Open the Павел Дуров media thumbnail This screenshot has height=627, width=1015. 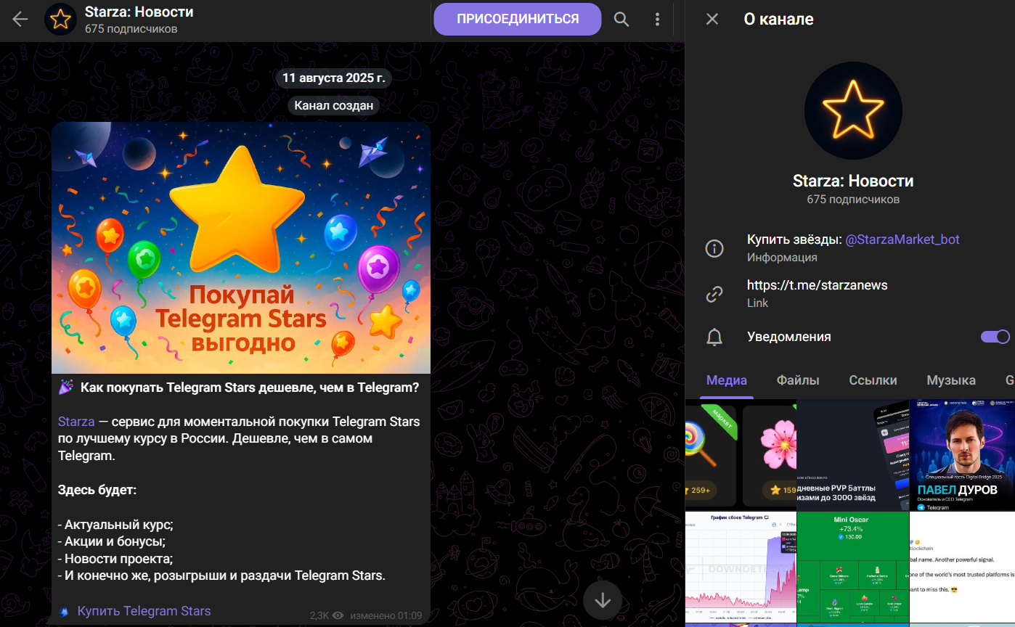(962, 455)
